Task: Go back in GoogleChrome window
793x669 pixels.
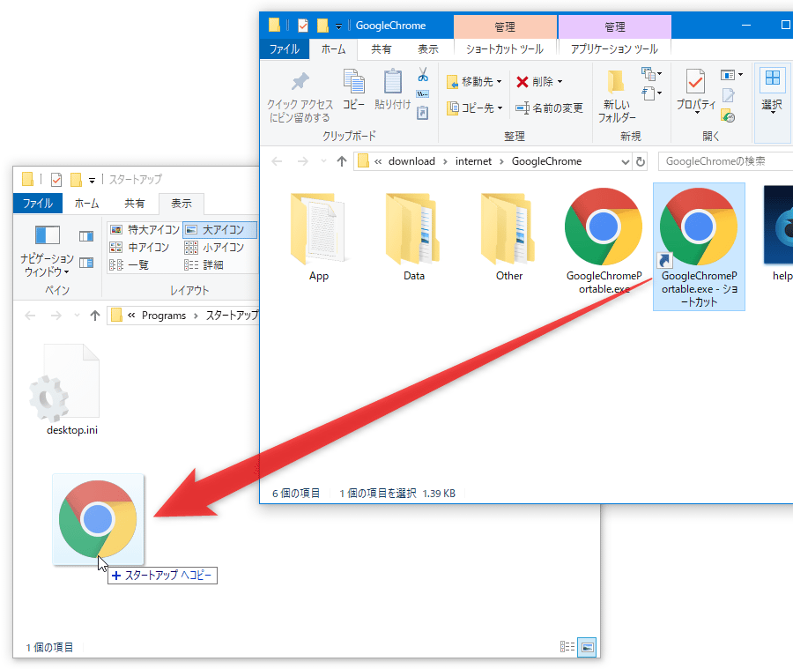Action: (277, 161)
